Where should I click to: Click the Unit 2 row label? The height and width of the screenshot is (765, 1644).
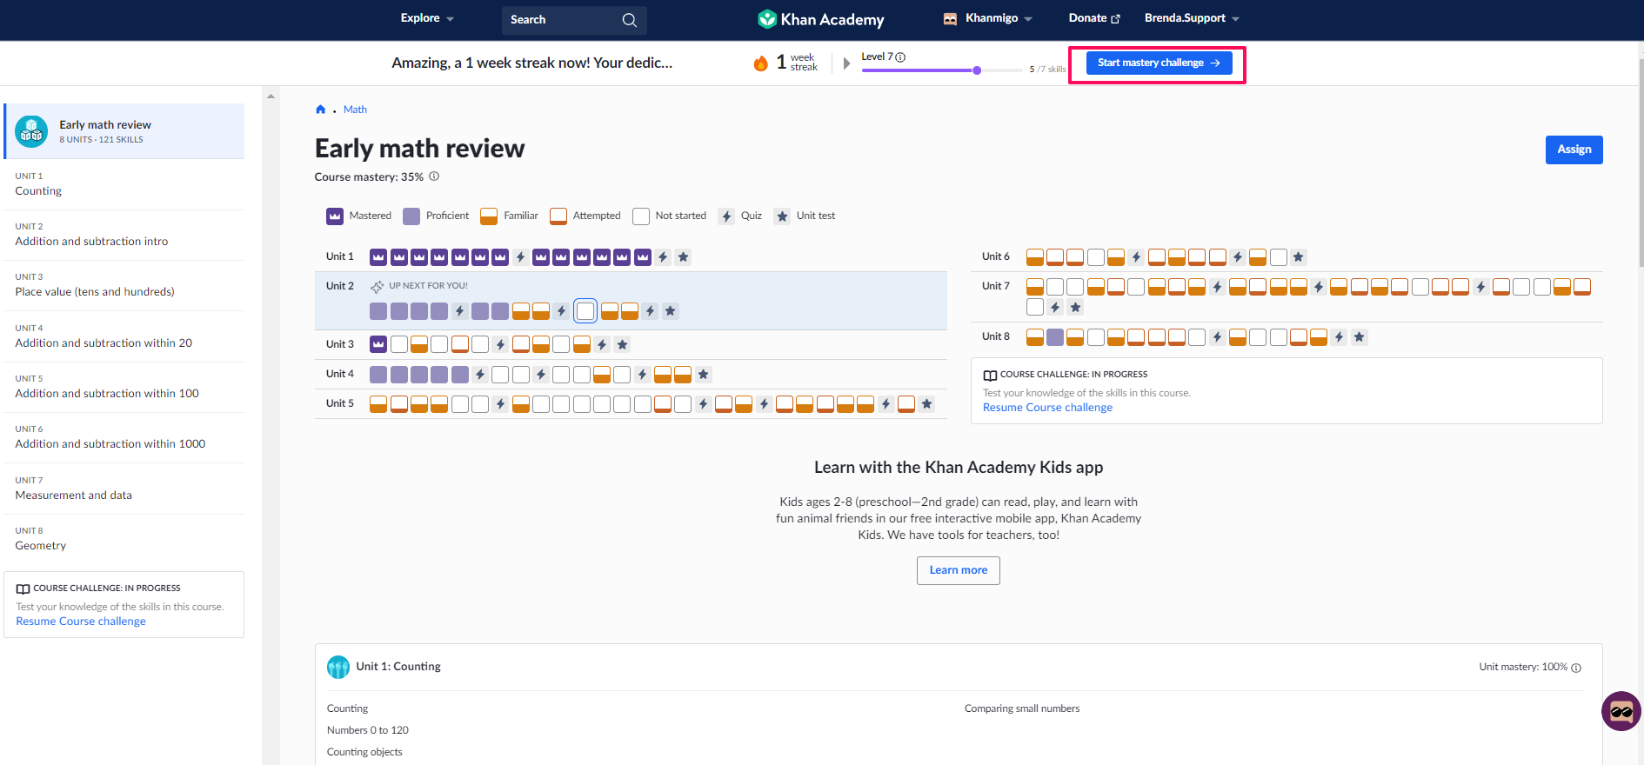tap(339, 286)
